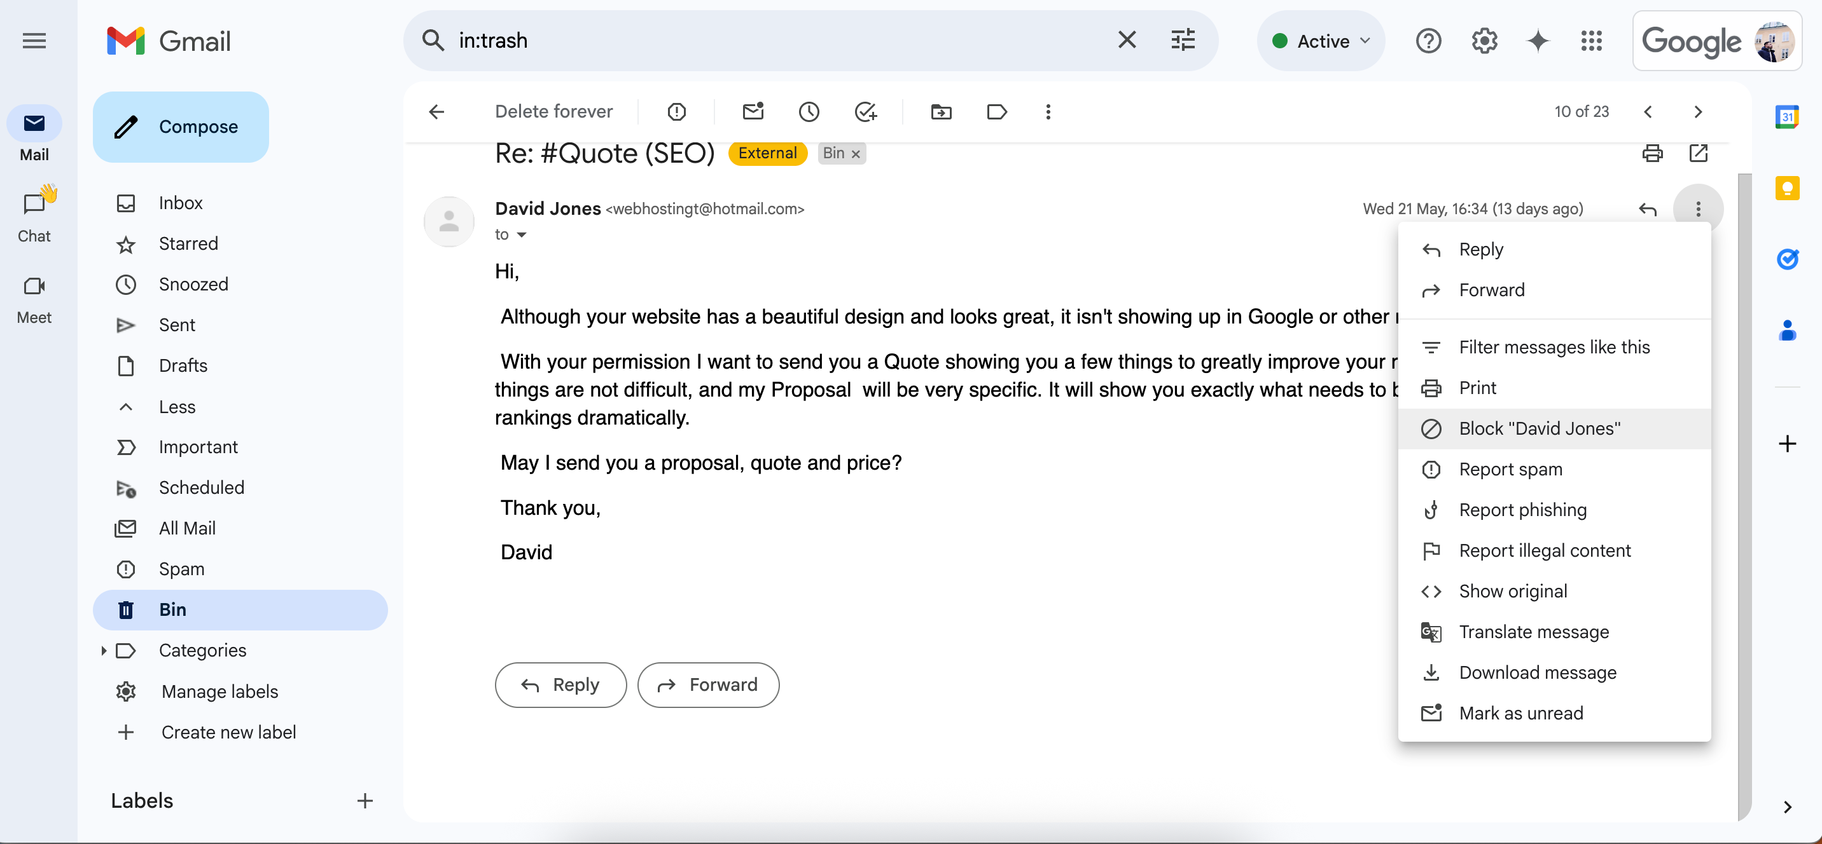Choose Translate message from the menu
The image size is (1822, 844).
coord(1534,632)
